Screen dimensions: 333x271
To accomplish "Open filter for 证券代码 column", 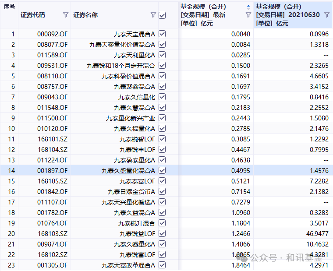I will (x=66, y=15).
